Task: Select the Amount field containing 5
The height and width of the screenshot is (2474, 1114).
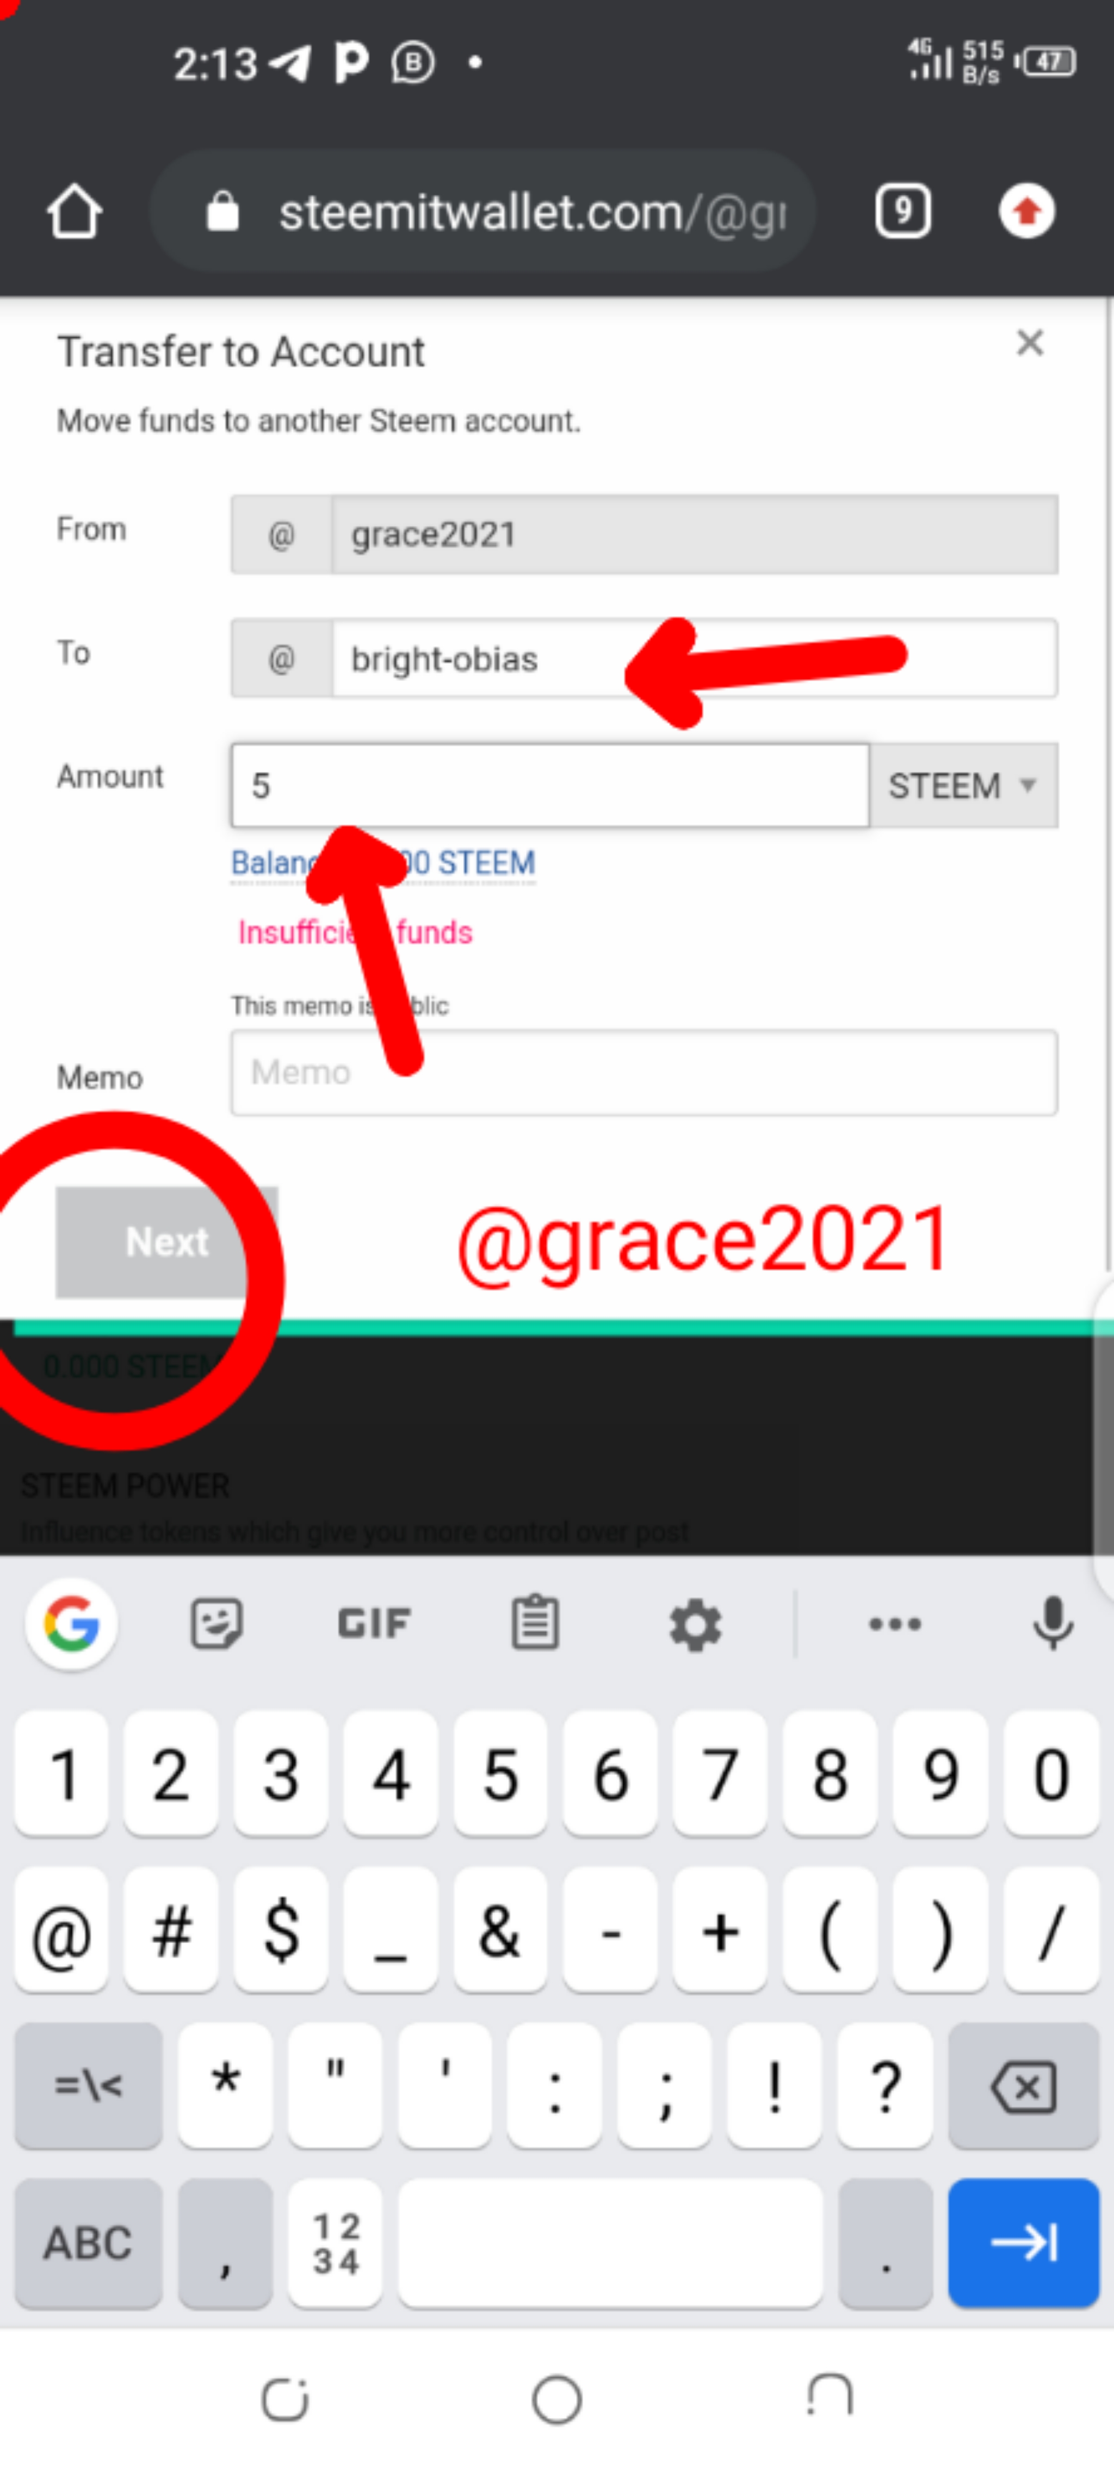Action: [549, 786]
